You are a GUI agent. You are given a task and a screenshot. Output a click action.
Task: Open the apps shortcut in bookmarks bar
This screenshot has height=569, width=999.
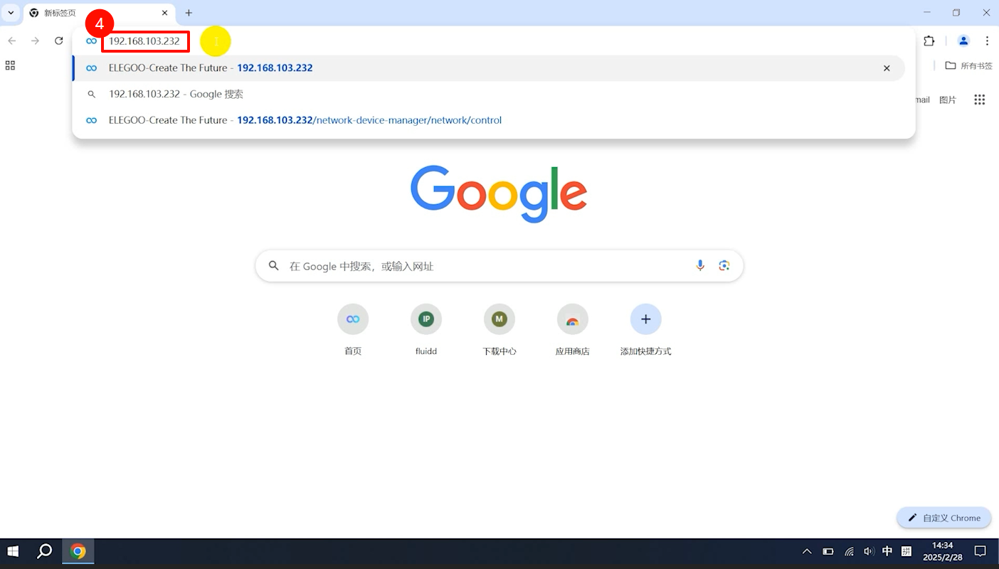tap(10, 65)
